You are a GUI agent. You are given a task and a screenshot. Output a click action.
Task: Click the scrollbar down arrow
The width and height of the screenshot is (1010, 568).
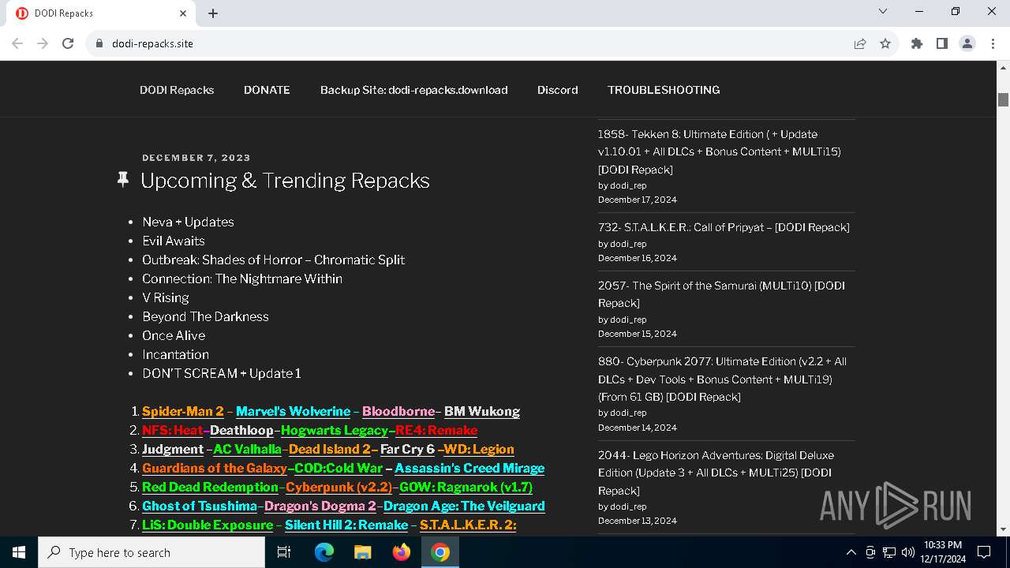[x=1004, y=529]
